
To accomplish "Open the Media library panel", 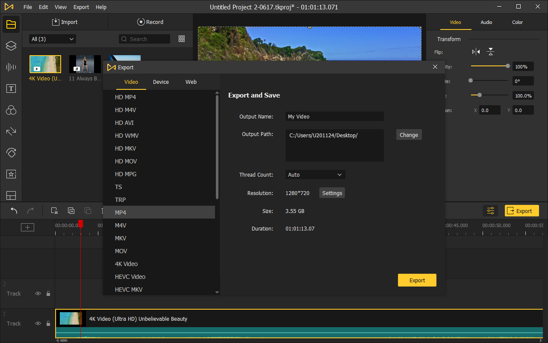I will click(11, 24).
